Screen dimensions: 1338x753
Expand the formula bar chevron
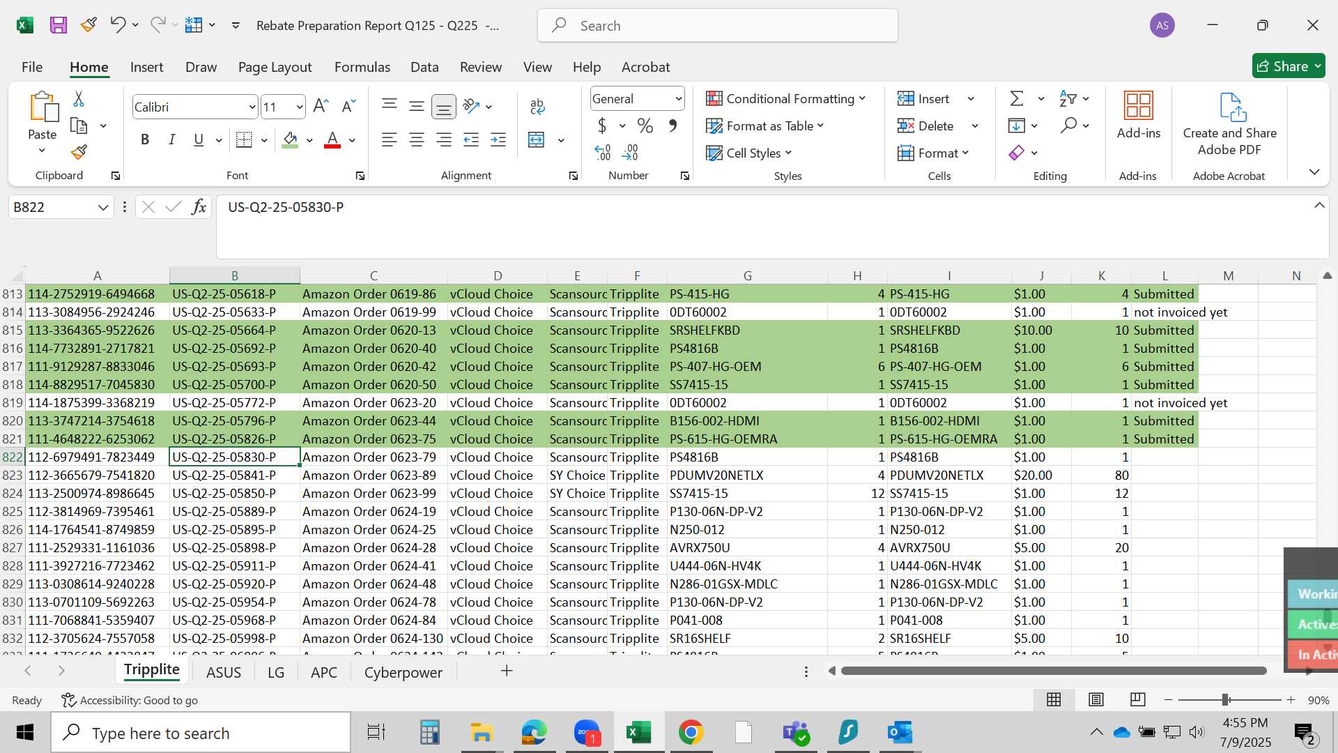(x=1319, y=206)
